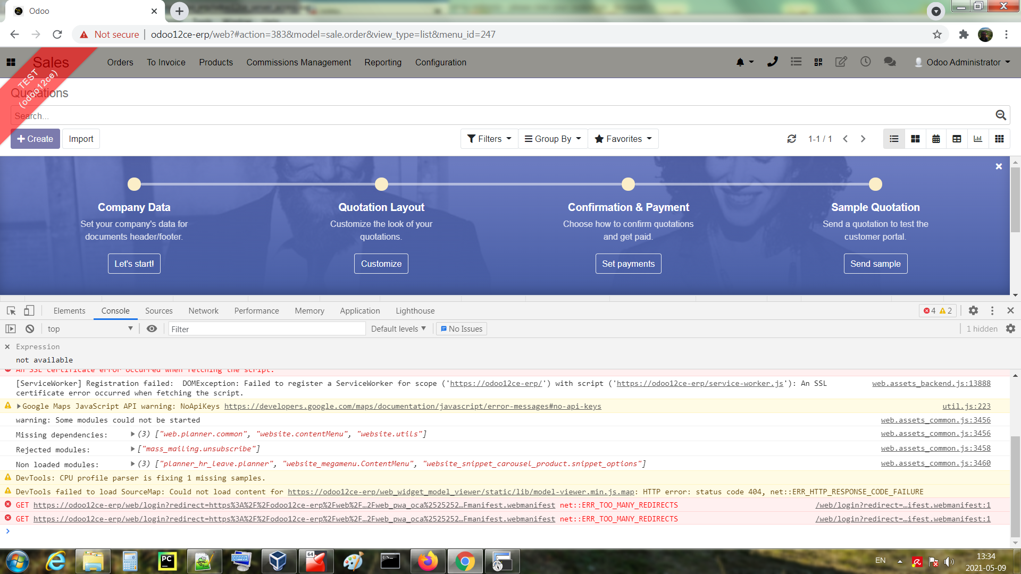Expand the Rejected modules array

132,449
